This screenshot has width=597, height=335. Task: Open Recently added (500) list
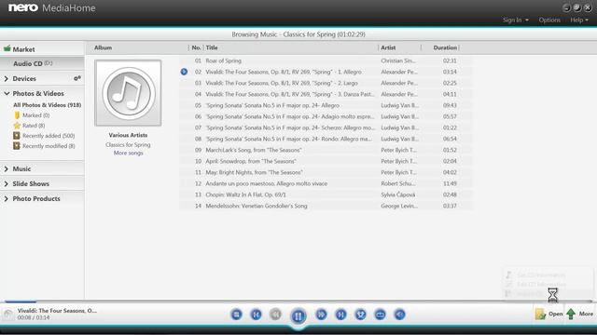[x=49, y=136]
